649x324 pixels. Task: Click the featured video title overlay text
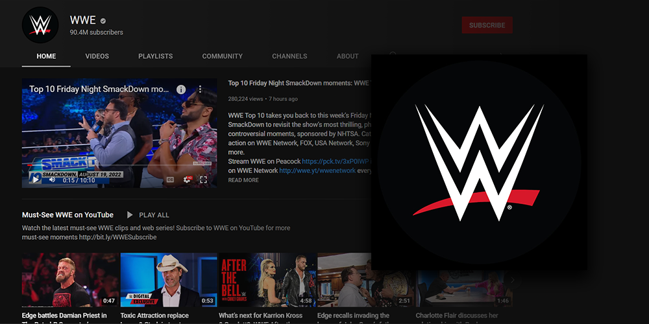click(99, 89)
